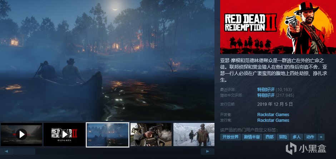The image size is (336, 159).
Task: Select the 冒险 tag
Action: [283, 137]
